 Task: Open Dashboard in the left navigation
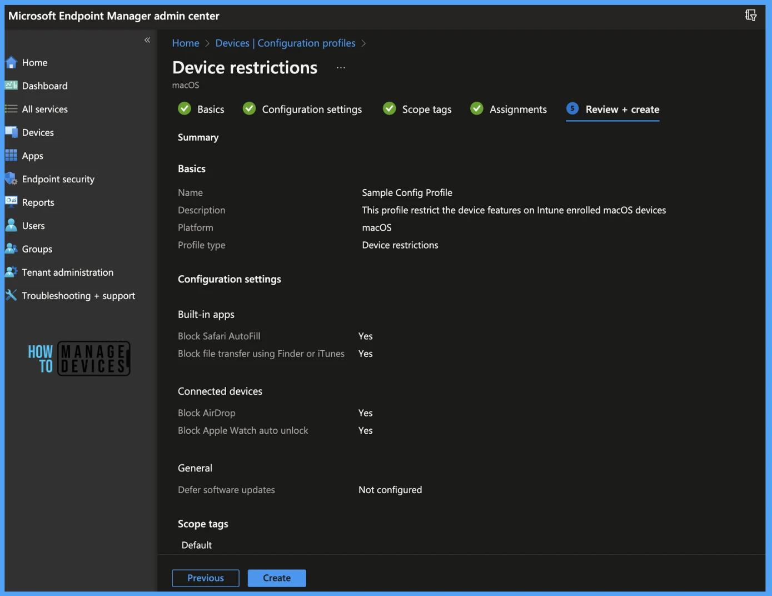click(44, 86)
